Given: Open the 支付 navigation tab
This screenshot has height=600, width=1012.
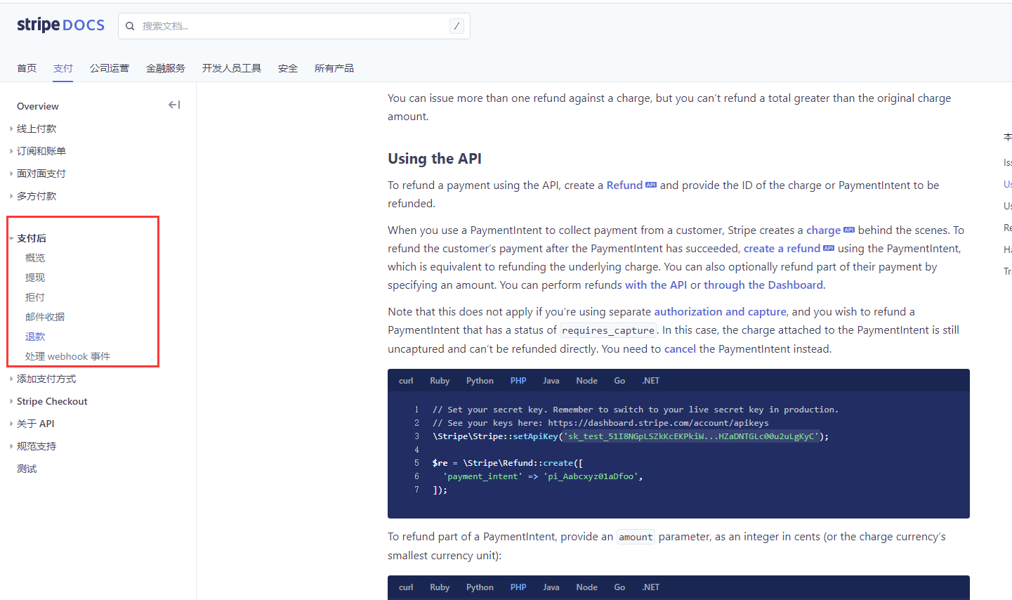Looking at the screenshot, I should coord(63,68).
